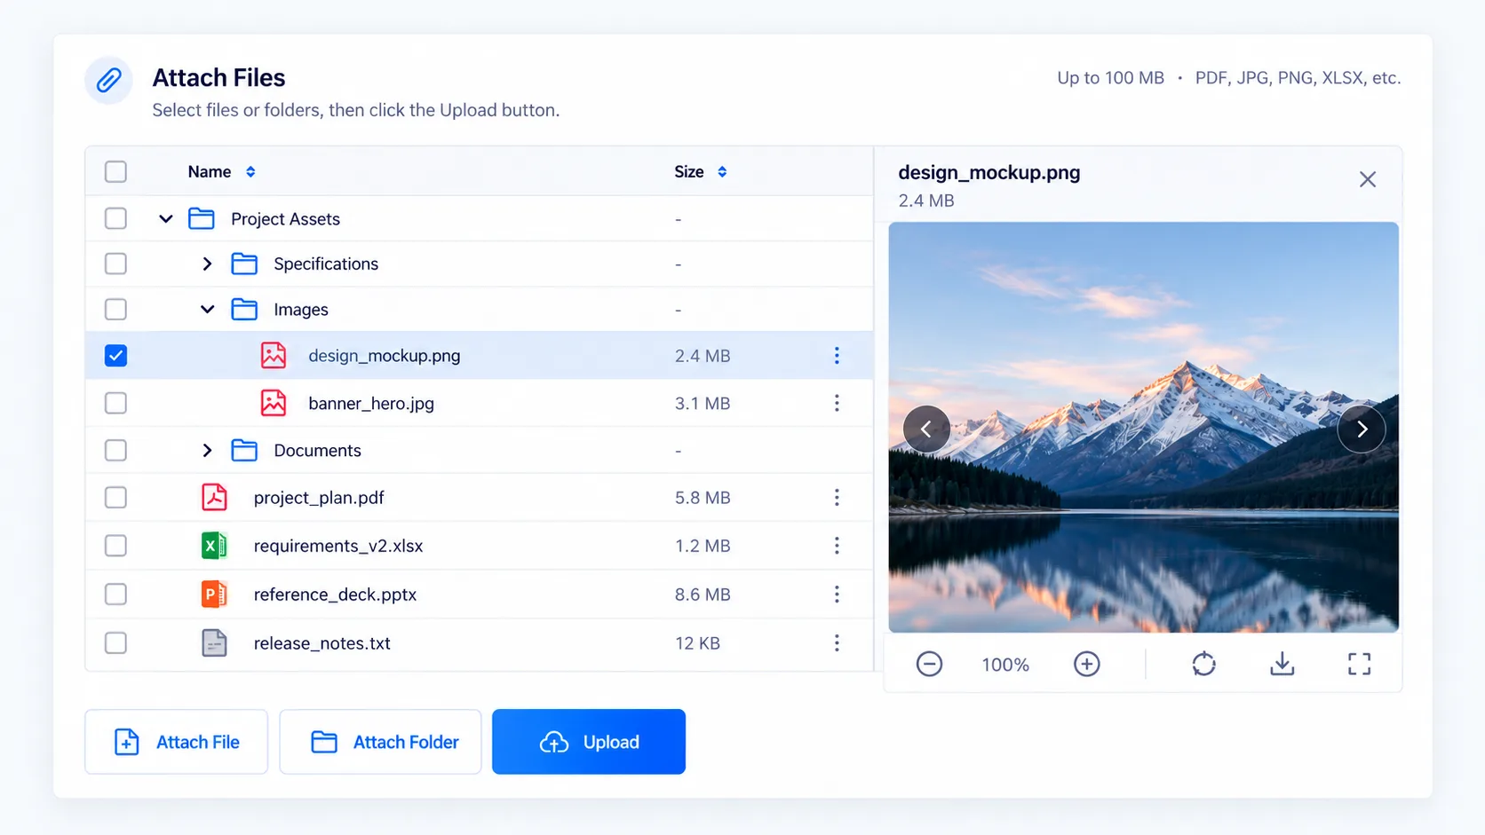This screenshot has width=1485, height=835.
Task: Click the Specifications folder name
Action: click(x=326, y=264)
